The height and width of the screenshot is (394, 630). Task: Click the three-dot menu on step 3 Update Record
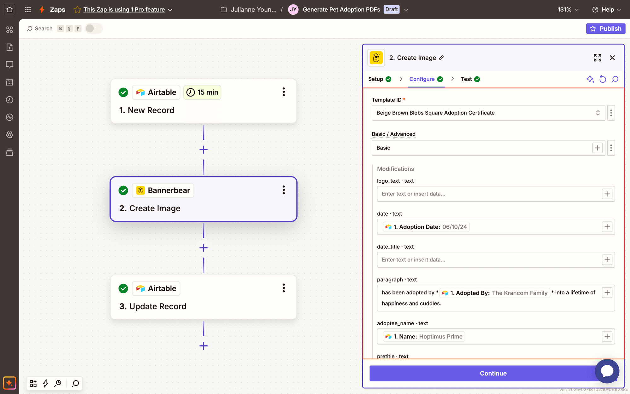point(284,288)
